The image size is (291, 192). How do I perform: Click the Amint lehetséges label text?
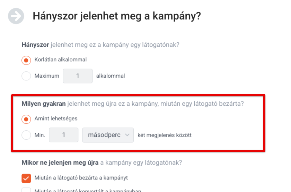click(x=56, y=119)
